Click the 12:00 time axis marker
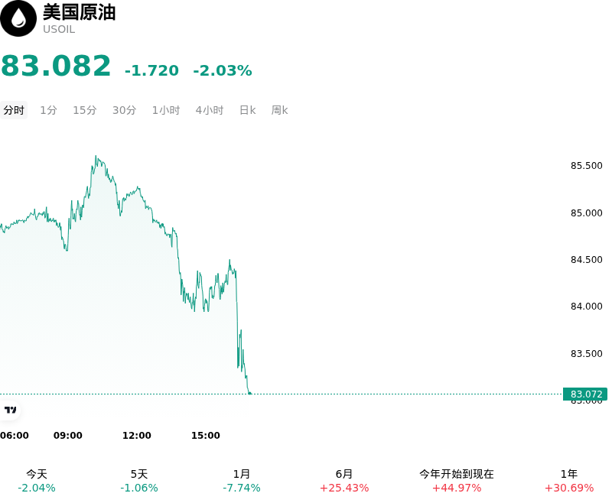Image resolution: width=612 pixels, height=503 pixels. point(137,435)
